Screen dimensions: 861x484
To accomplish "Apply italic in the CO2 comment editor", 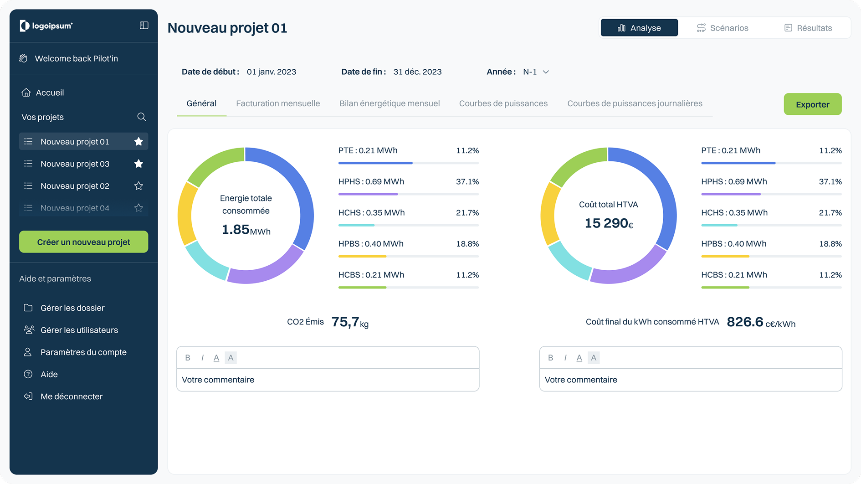I will tap(202, 358).
